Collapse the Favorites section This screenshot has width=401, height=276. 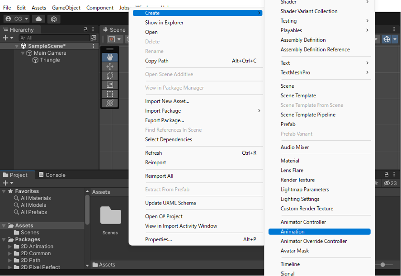tap(4, 191)
